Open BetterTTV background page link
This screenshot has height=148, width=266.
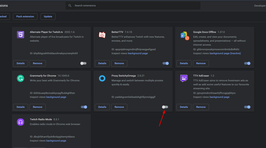tap(138, 54)
